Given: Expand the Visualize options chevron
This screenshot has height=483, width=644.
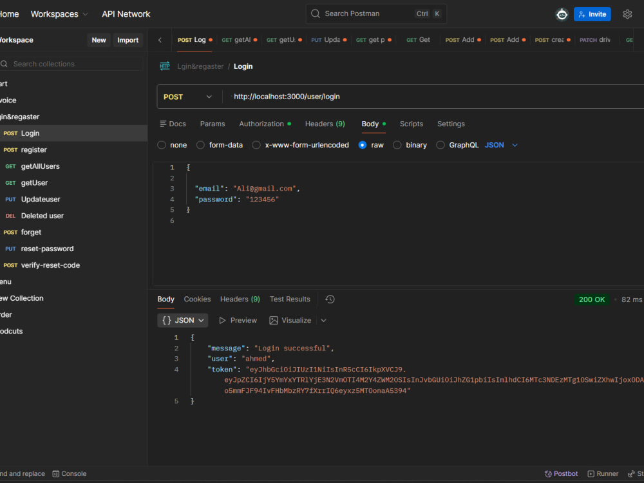Looking at the screenshot, I should (324, 320).
